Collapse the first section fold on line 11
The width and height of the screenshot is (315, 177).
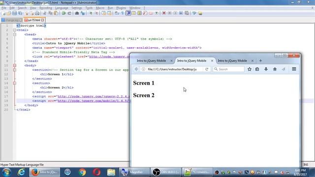[x=15, y=70]
